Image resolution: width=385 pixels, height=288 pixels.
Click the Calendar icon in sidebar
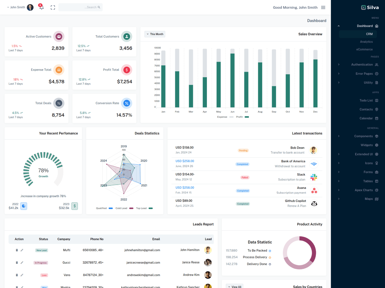coord(377,118)
